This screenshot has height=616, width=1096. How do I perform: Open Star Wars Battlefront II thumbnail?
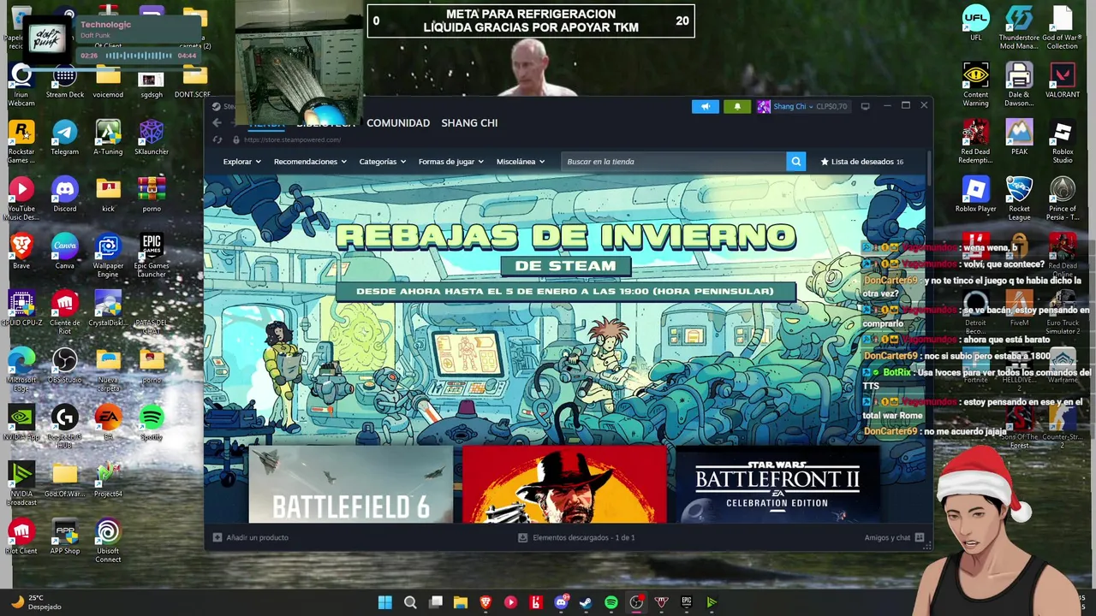click(777, 483)
